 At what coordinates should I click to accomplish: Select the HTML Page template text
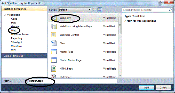[x=66, y=69]
